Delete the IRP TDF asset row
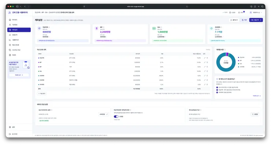Viewport: 271px width, 145px height. coord(207,67)
